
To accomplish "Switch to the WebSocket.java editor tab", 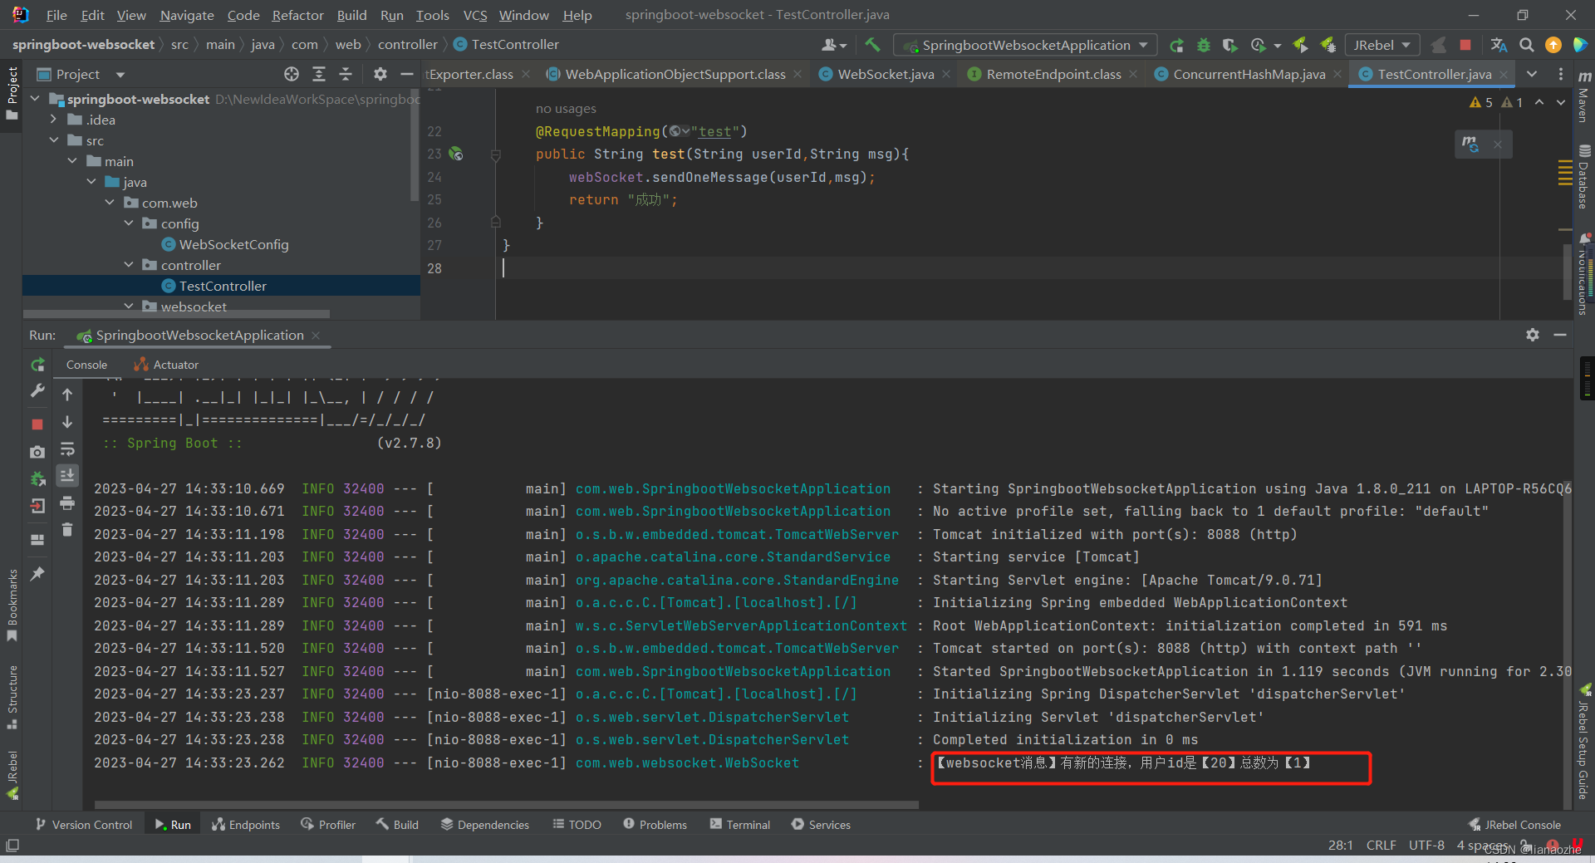I will tap(884, 73).
